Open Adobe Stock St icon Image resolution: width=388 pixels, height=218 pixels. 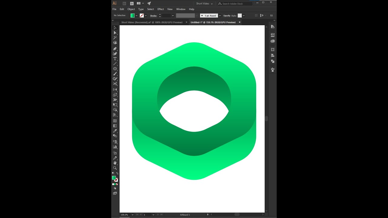[x=132, y=3]
